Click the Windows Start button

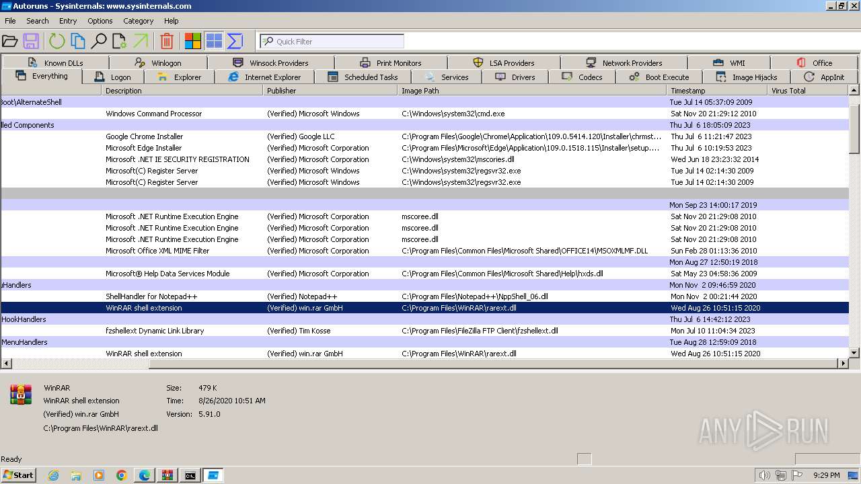tap(18, 475)
